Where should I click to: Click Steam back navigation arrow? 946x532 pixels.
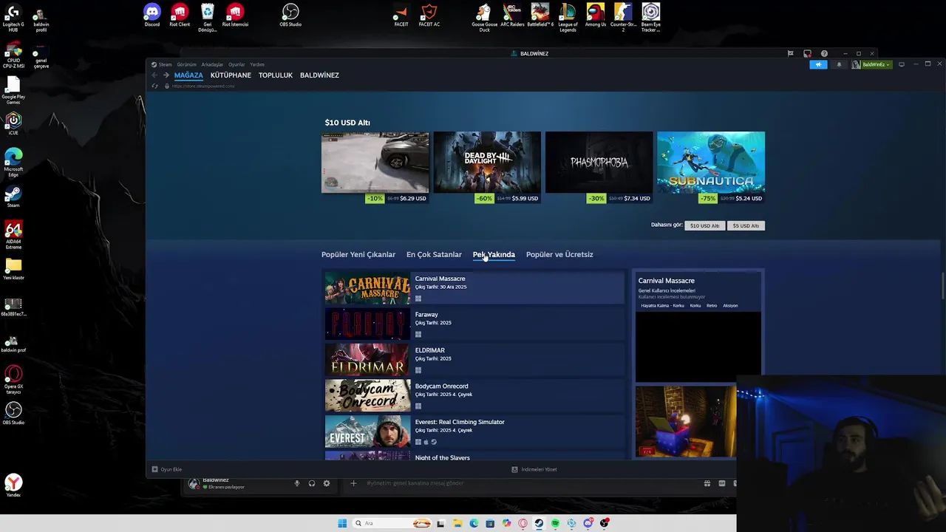(x=154, y=75)
